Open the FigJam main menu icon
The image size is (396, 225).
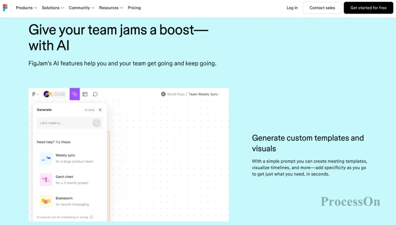35,94
